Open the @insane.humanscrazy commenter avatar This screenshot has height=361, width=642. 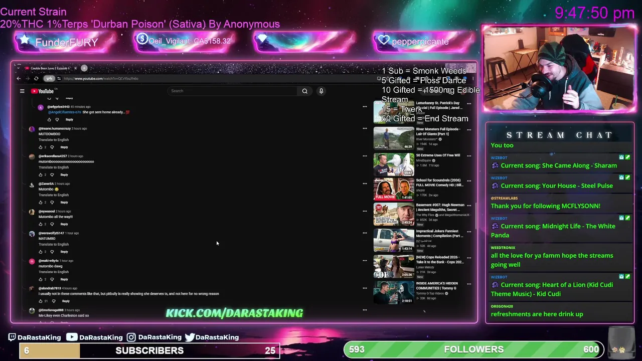[32, 129]
